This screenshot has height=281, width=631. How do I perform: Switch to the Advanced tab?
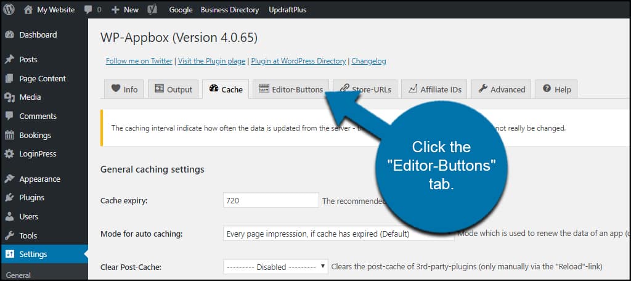501,89
